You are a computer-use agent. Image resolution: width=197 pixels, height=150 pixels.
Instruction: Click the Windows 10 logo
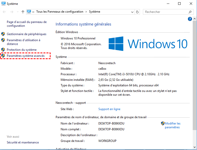point(148,44)
